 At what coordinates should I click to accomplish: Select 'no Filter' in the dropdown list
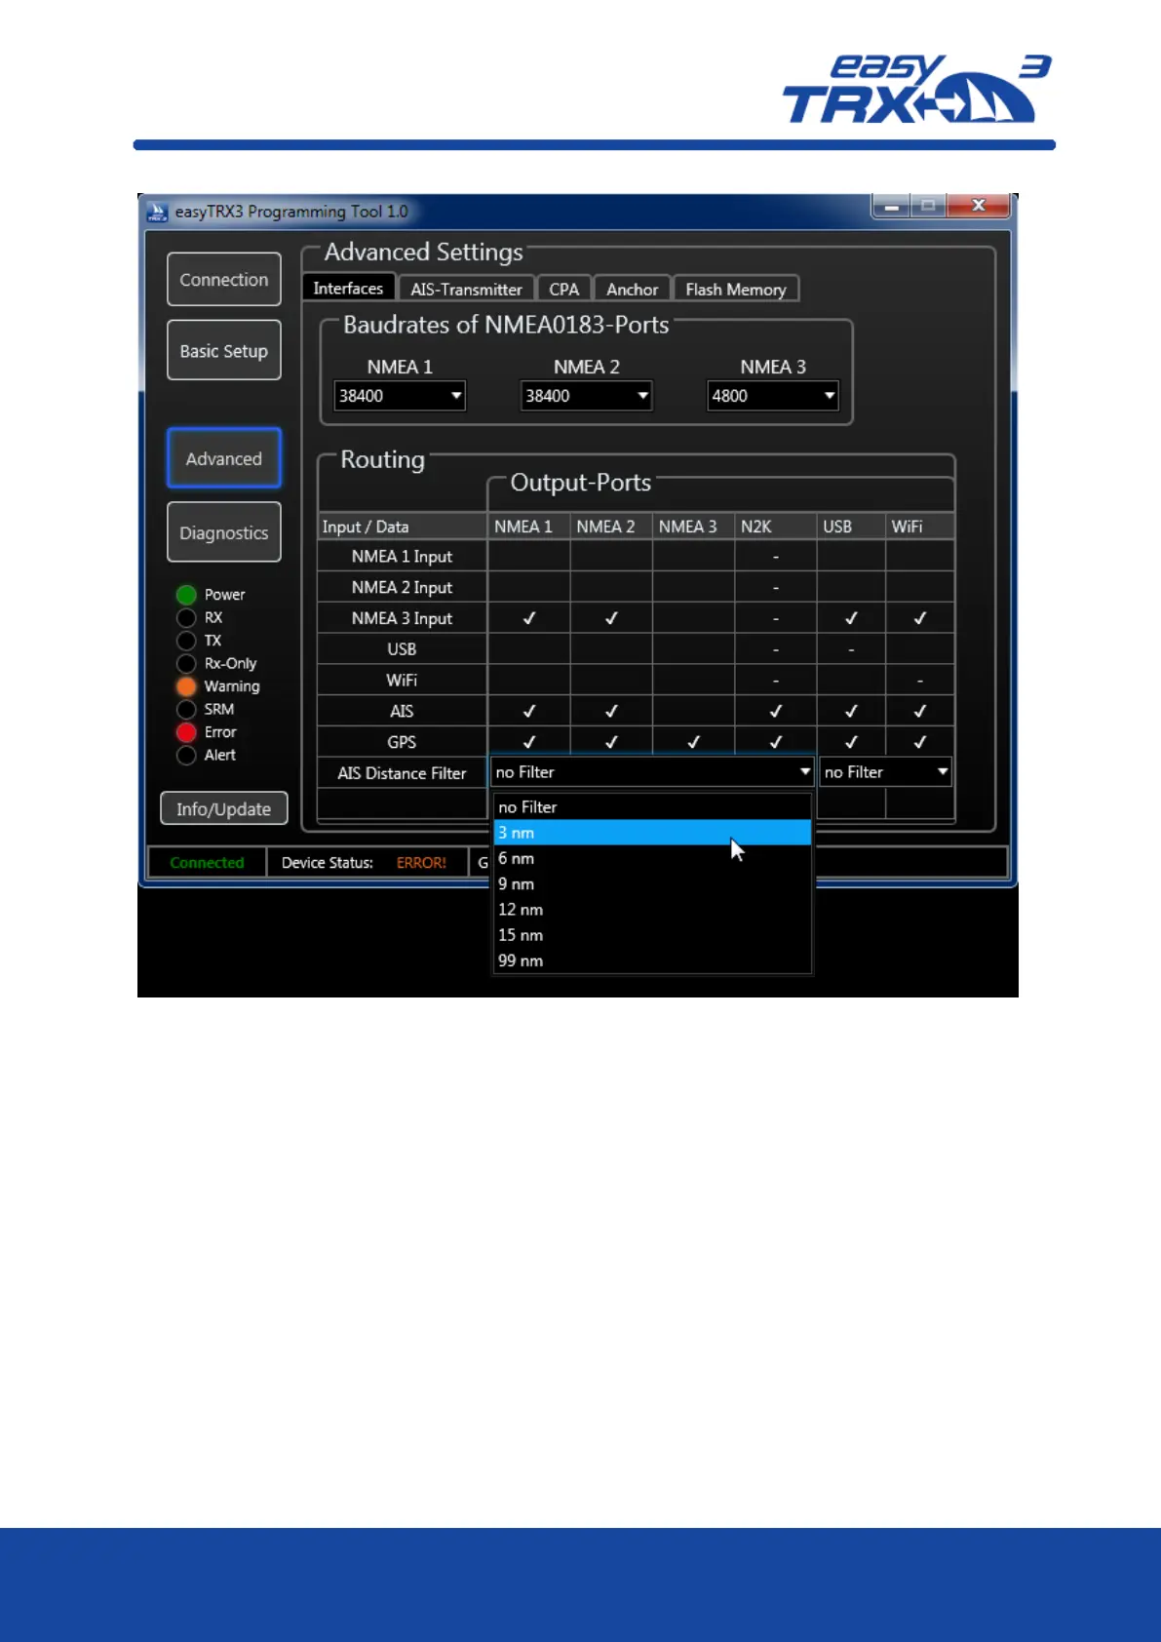click(x=652, y=807)
